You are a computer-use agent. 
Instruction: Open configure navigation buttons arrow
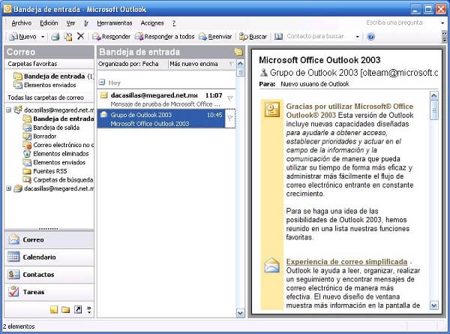(89, 309)
